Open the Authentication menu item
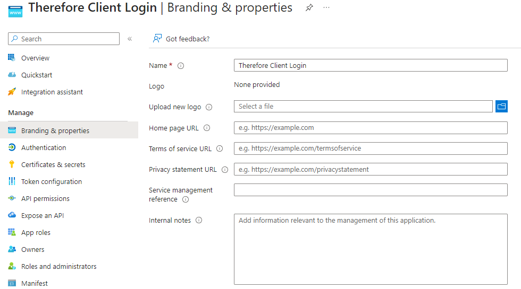521x289 pixels. click(44, 148)
